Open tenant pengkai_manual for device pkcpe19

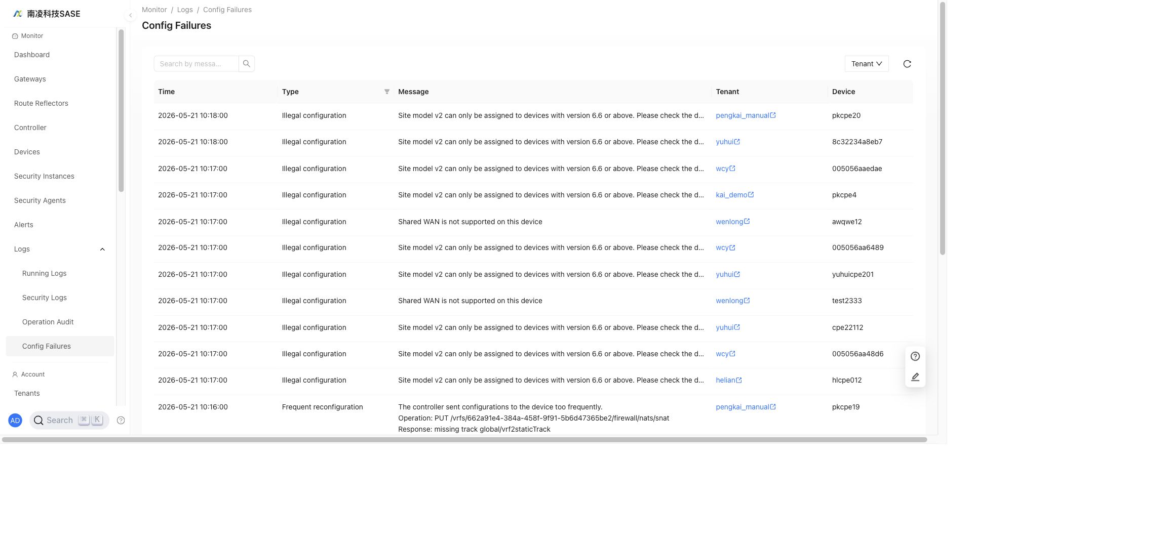(743, 407)
